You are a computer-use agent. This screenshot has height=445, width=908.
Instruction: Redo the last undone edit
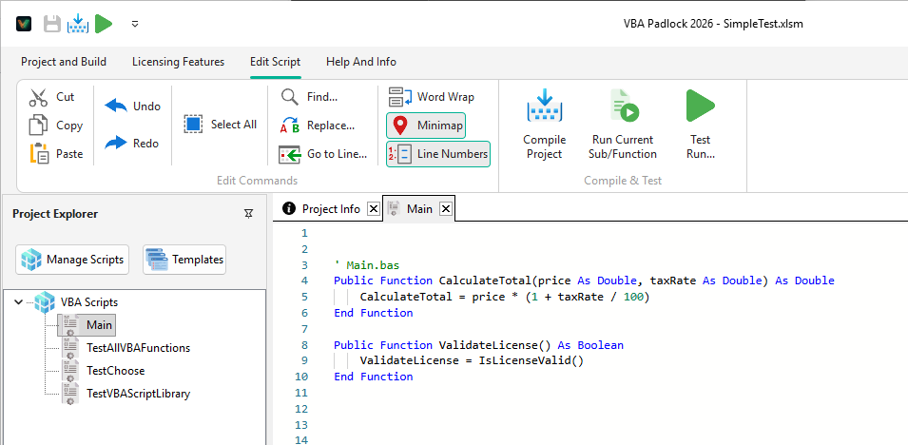[x=131, y=144]
